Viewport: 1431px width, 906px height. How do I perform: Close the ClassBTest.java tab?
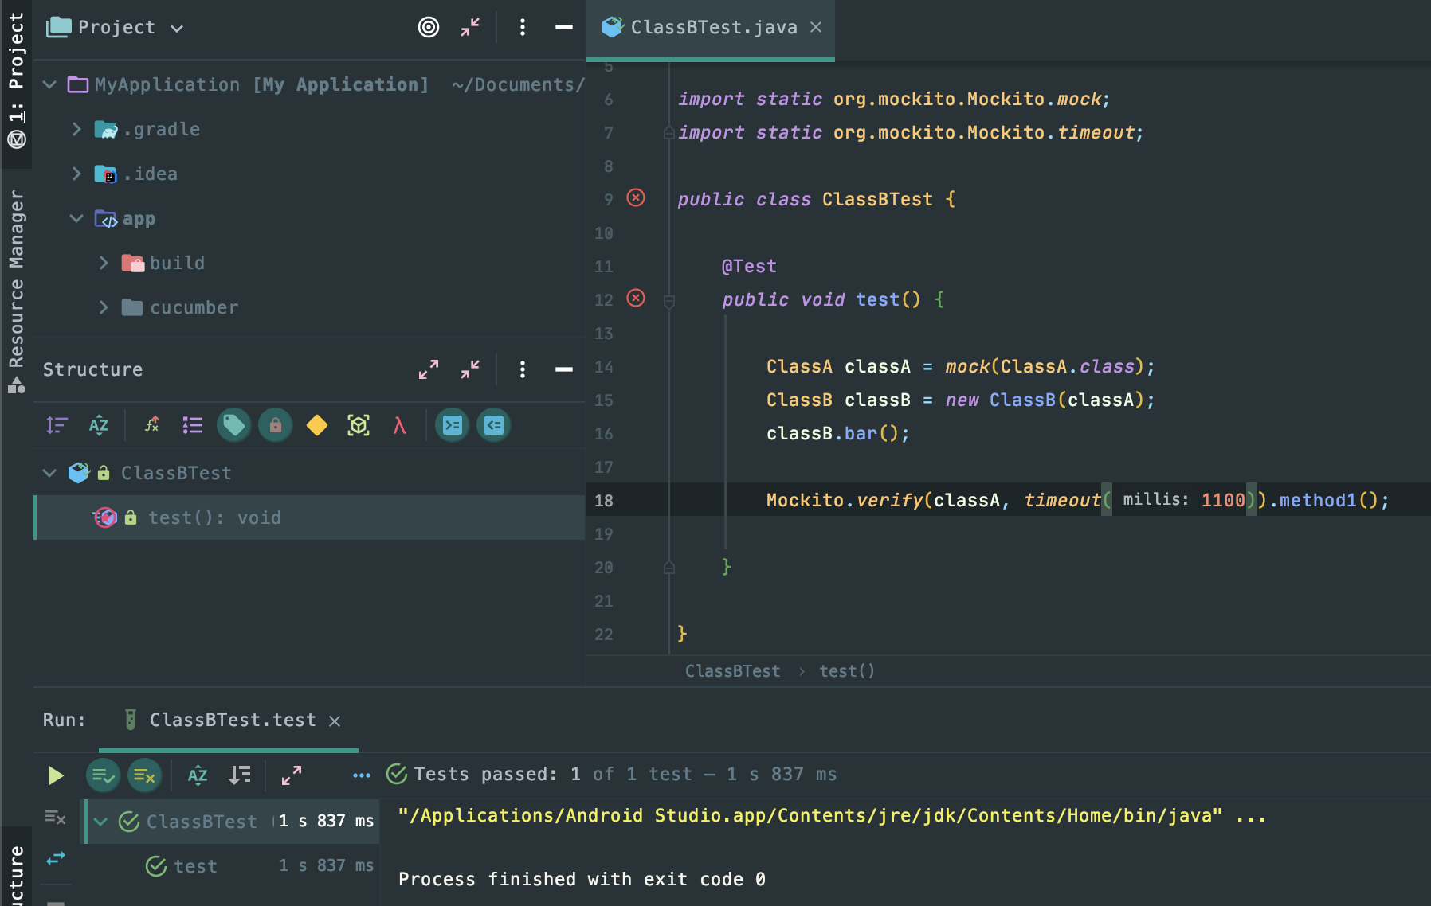(816, 27)
